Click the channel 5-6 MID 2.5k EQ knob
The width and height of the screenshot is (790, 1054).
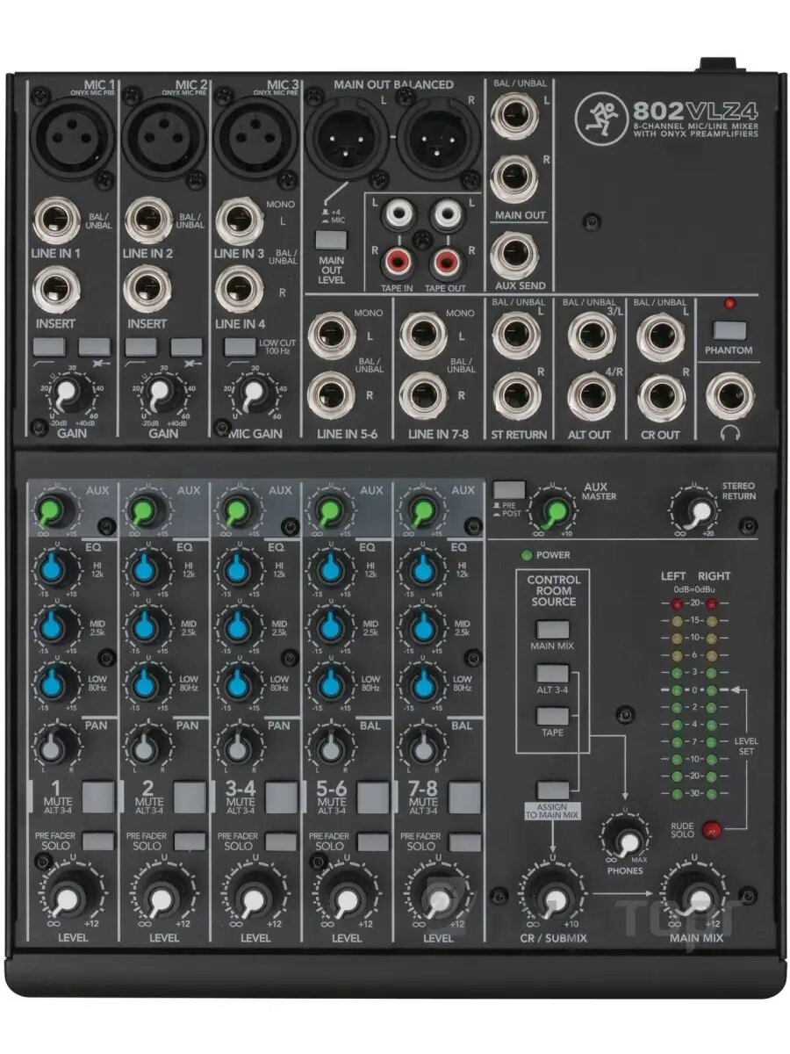coord(329,626)
